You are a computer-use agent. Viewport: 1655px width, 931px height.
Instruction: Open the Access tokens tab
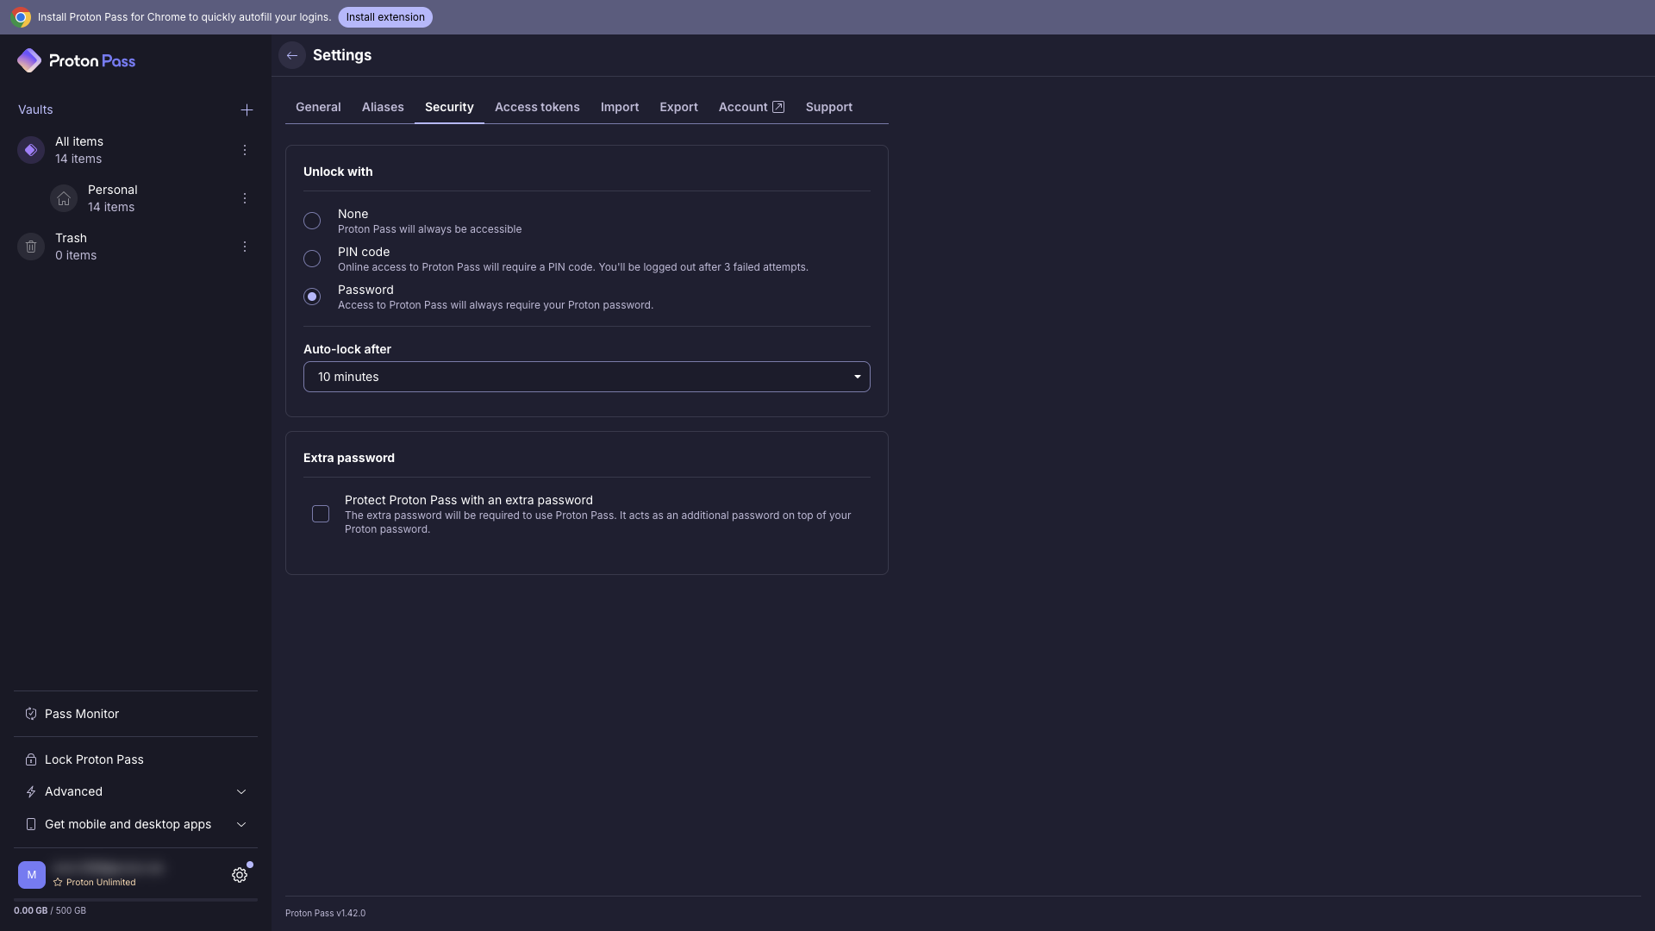pyautogui.click(x=537, y=107)
